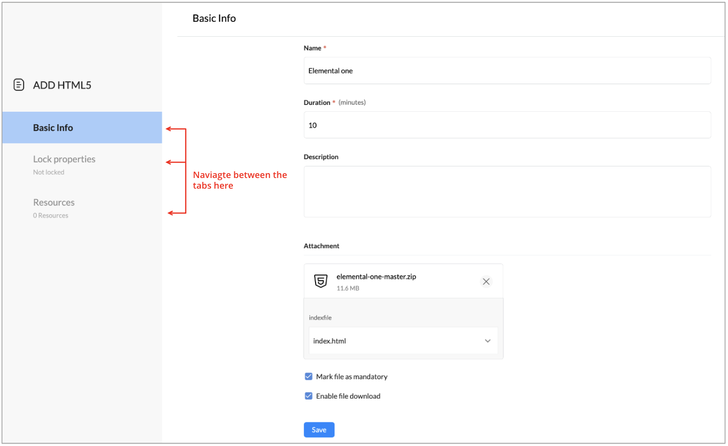Toggle Mark file as mandatory checkbox

pyautogui.click(x=308, y=377)
